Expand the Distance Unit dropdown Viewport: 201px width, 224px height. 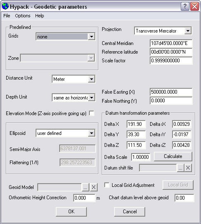point(91,79)
